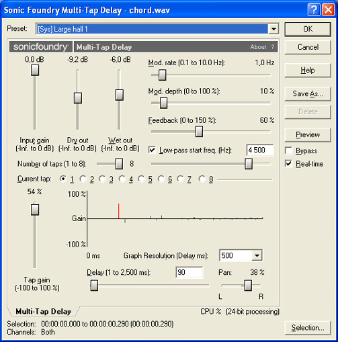Enable the Bypass checkbox
This screenshot has height=342, width=338.
tap(288, 151)
